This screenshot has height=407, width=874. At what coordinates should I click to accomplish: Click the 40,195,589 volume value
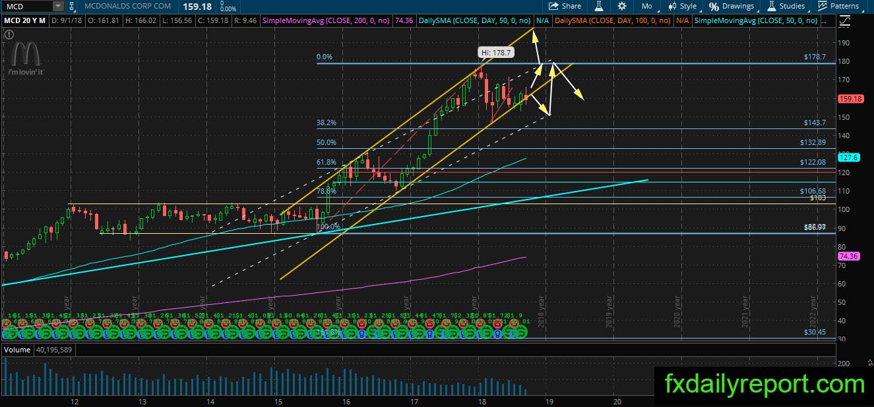(53, 350)
